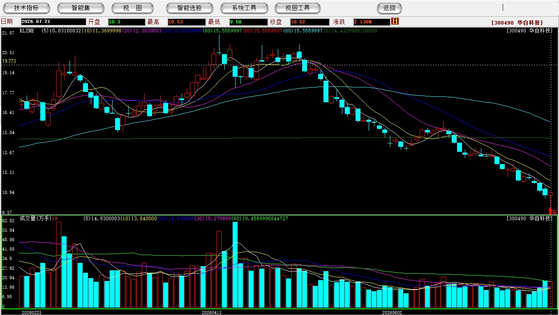Click the 日 period icon
Viewport: 559px width, 315px height.
395,21
